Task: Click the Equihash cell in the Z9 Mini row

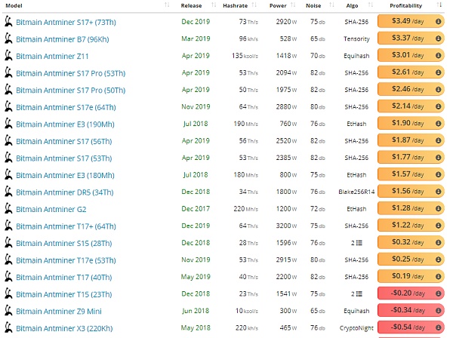Action: tap(356, 311)
